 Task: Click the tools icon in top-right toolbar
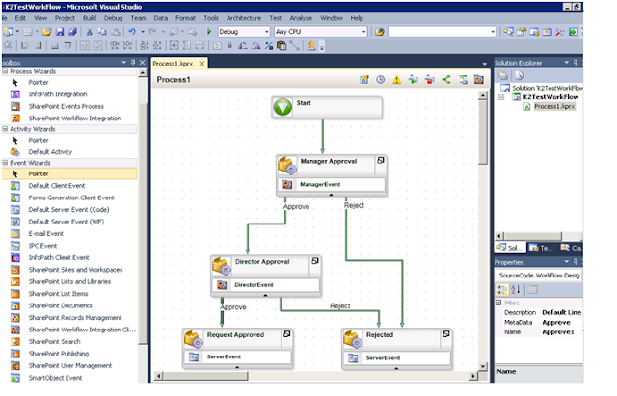tap(559, 32)
